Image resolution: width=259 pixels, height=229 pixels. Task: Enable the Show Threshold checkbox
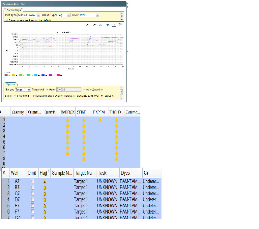click(15, 96)
